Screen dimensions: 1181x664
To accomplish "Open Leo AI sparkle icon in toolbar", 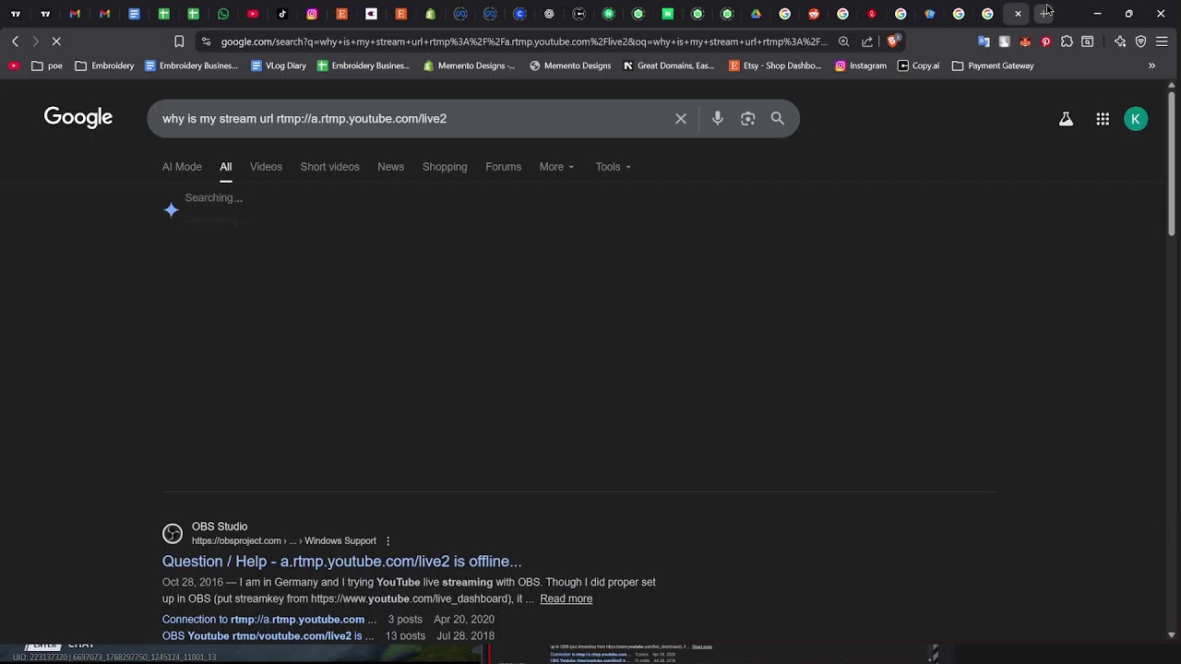I will (1120, 41).
